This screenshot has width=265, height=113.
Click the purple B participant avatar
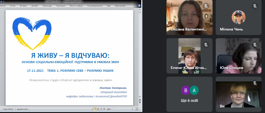point(186,91)
